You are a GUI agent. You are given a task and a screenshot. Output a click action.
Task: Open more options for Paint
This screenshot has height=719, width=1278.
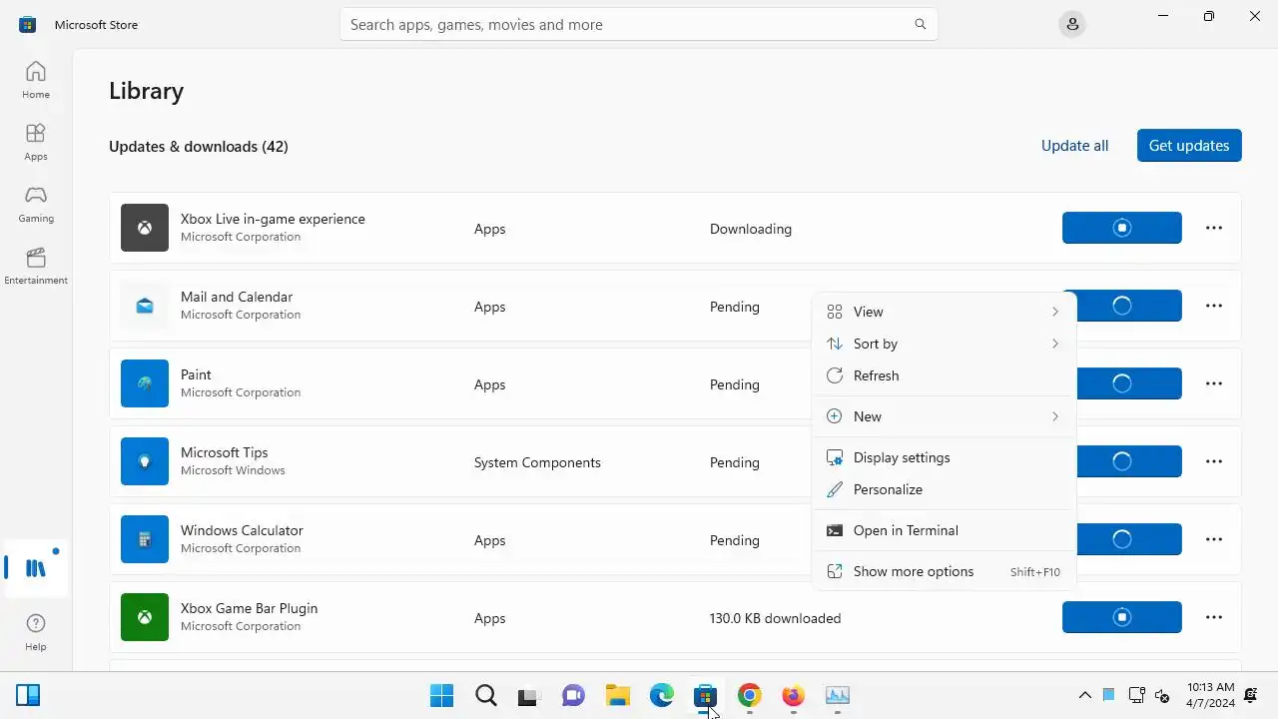click(x=1214, y=383)
